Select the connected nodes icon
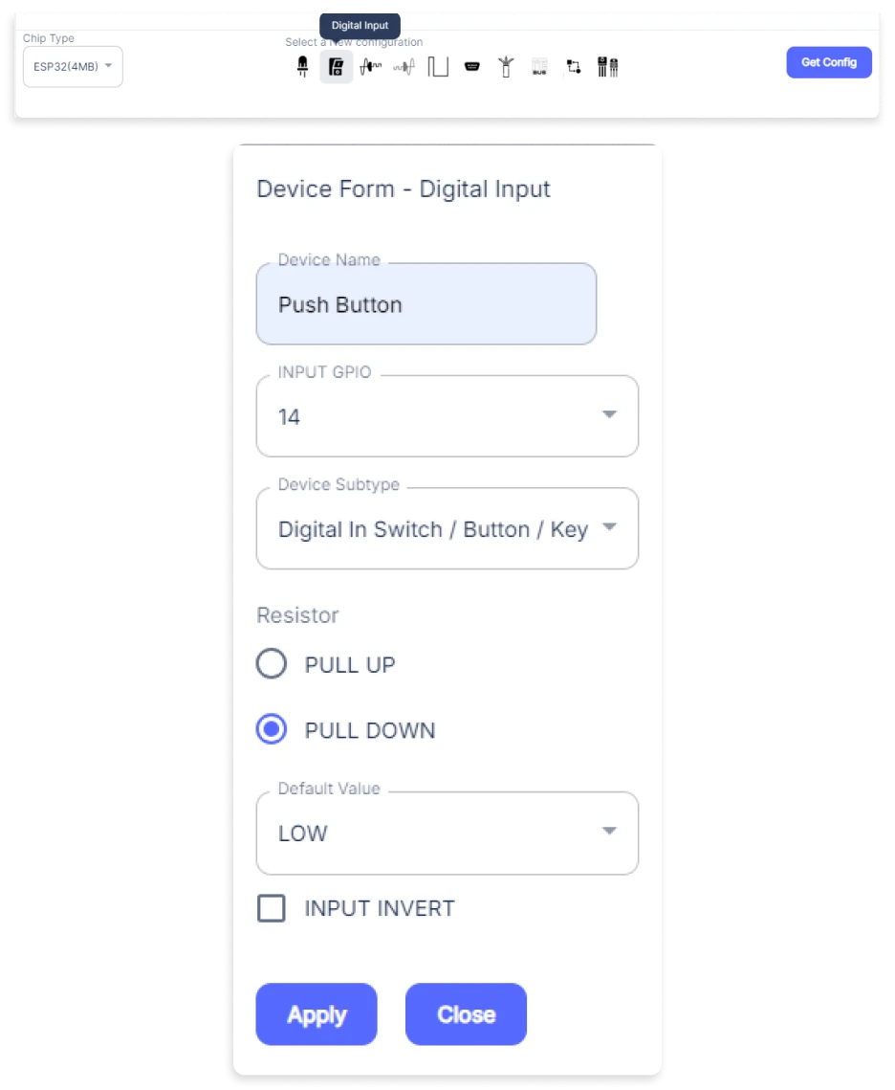The height and width of the screenshot is (1090, 895). click(574, 67)
